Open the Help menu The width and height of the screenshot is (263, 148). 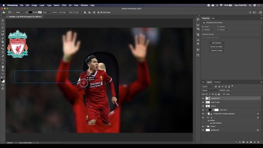(x=92, y=5)
